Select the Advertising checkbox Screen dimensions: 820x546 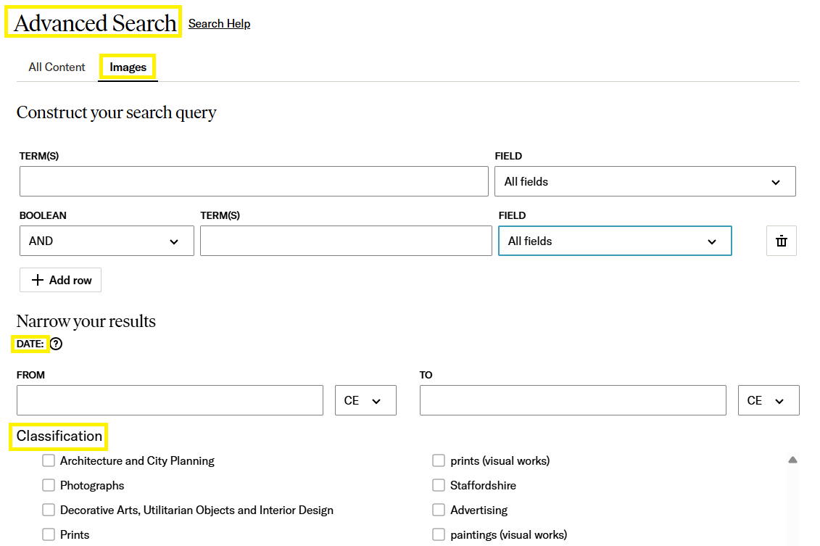(439, 510)
